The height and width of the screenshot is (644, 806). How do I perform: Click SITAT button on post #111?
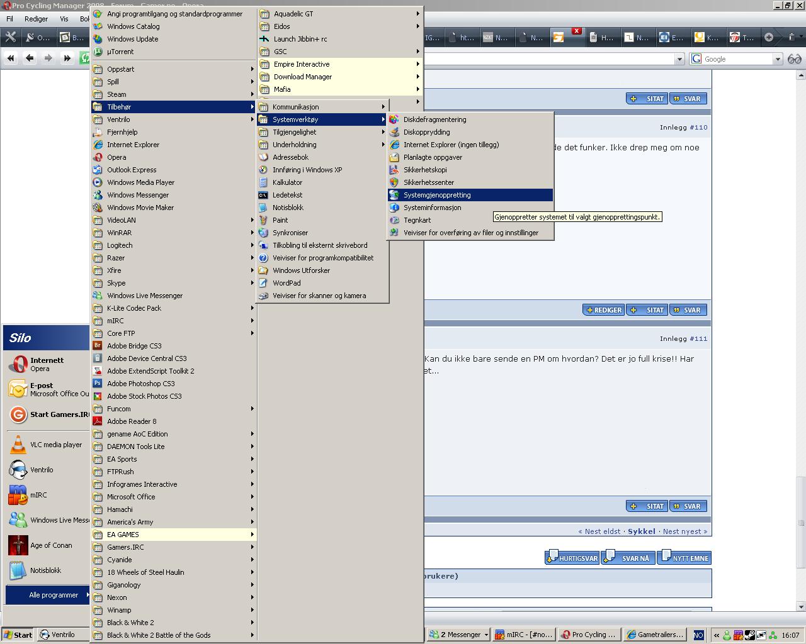click(647, 506)
